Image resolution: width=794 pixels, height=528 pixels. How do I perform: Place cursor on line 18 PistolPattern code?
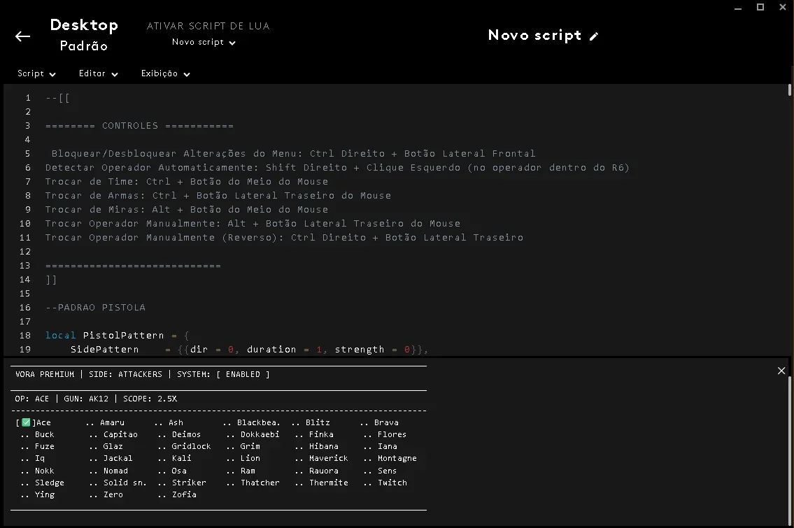(x=117, y=335)
